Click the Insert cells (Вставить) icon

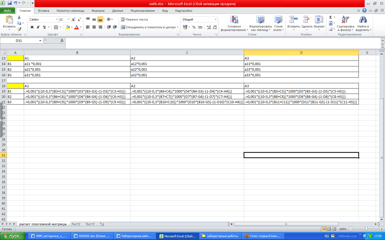pos(294,20)
